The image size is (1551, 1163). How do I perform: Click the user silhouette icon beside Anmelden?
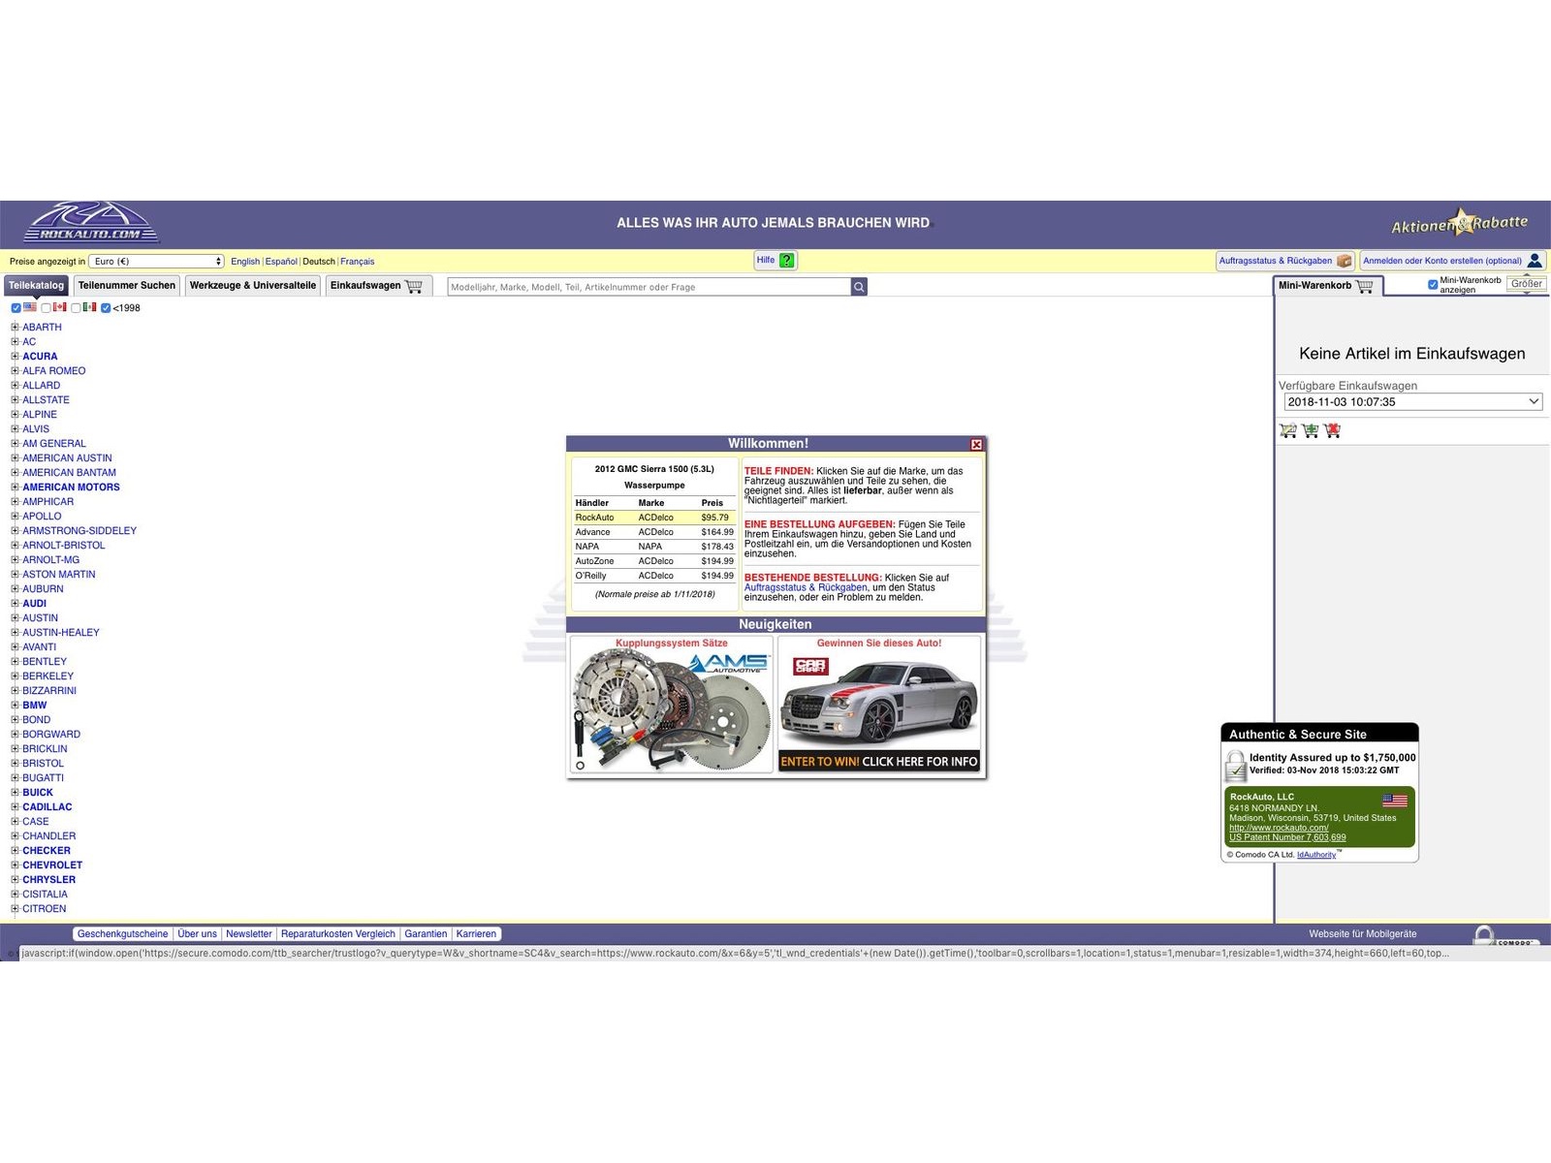1535,261
